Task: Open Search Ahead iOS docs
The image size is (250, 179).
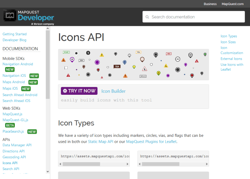Action: tap(16, 101)
